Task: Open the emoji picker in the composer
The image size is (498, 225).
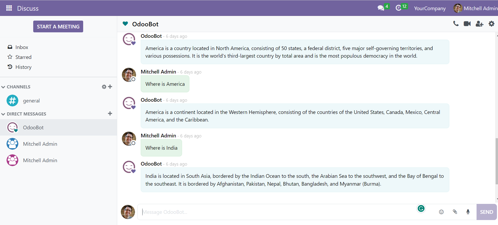Action: [441, 212]
